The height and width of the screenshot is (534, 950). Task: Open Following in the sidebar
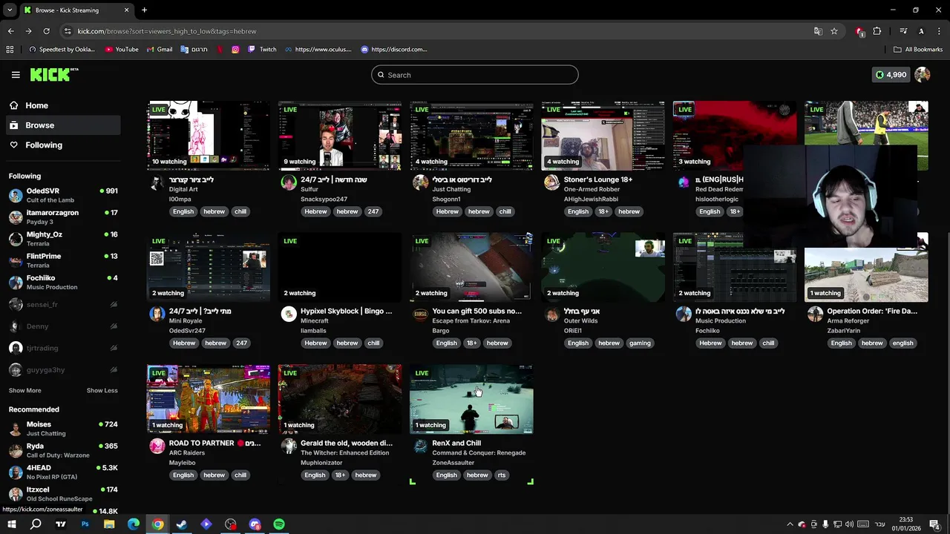pos(60,145)
